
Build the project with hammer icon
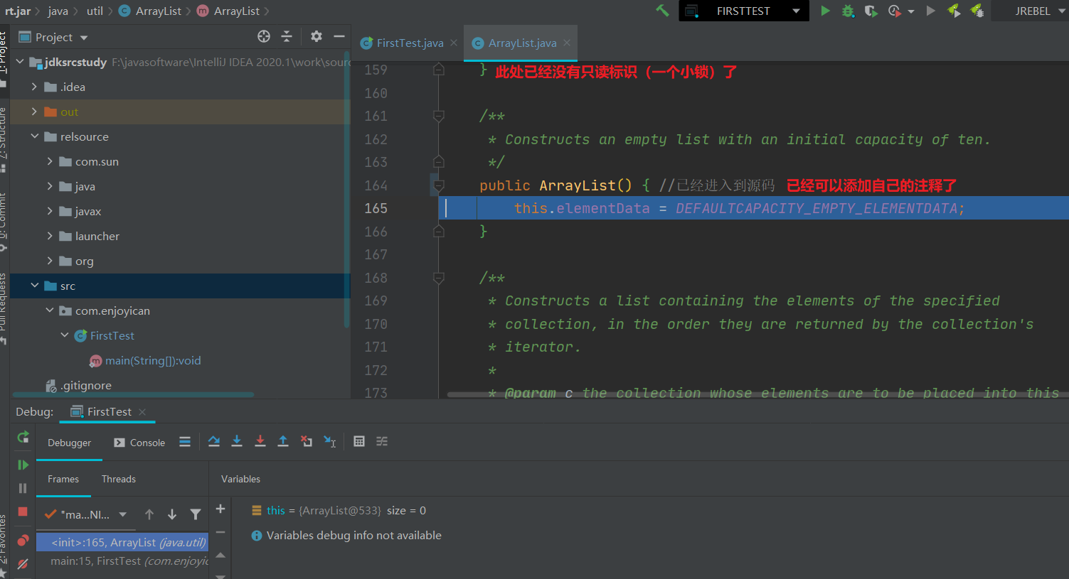click(x=662, y=11)
